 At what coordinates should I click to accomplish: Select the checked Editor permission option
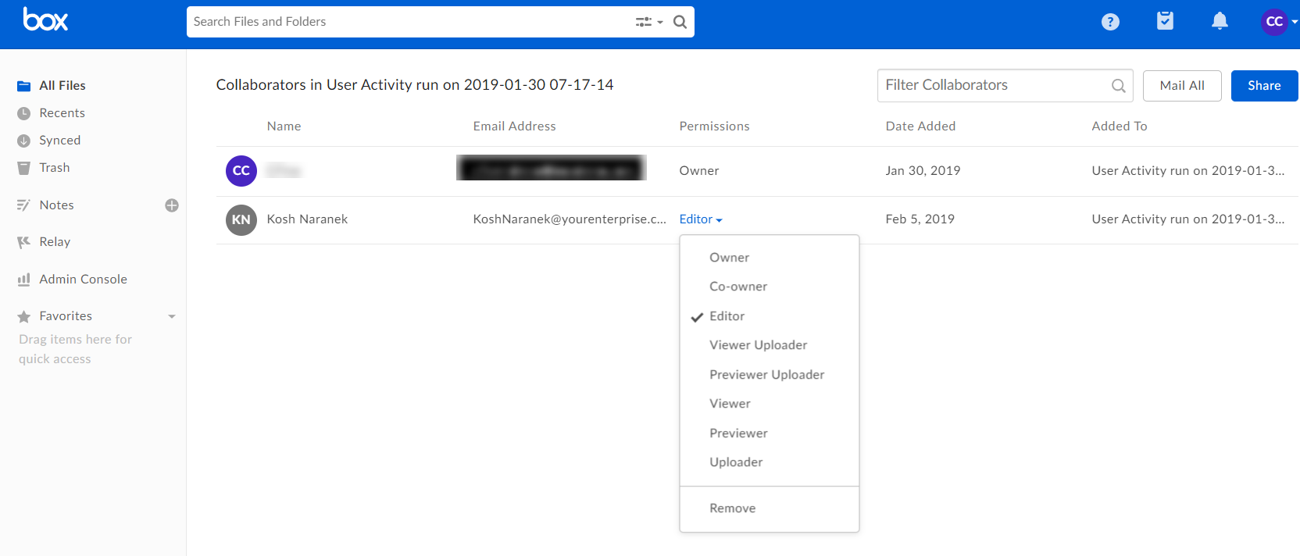(727, 316)
